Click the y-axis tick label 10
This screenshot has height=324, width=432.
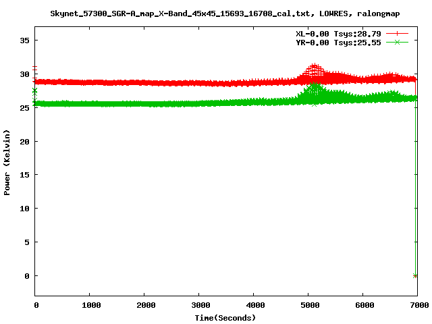[x=24, y=209]
